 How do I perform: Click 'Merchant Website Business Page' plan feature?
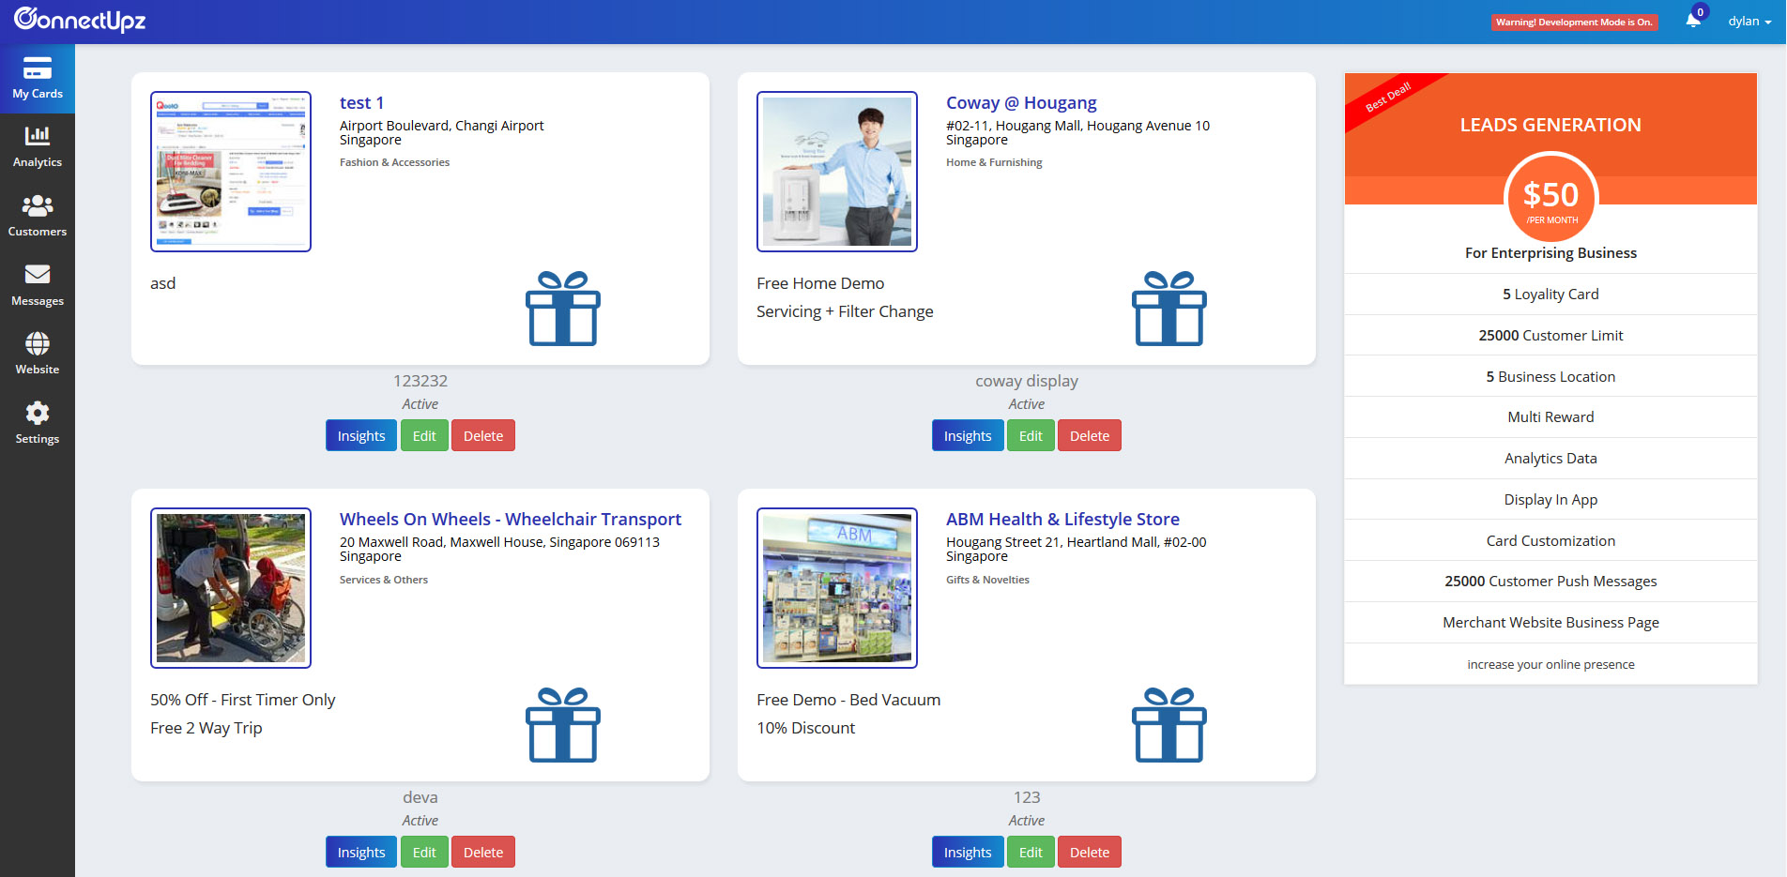pyautogui.click(x=1550, y=623)
